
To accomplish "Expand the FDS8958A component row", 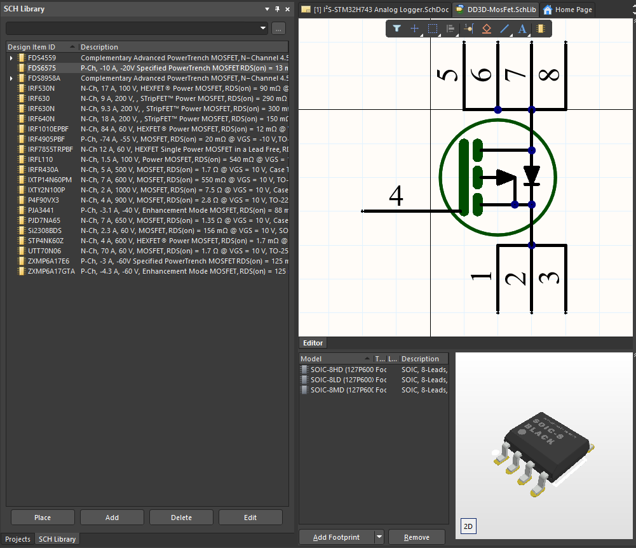I will (x=11, y=78).
